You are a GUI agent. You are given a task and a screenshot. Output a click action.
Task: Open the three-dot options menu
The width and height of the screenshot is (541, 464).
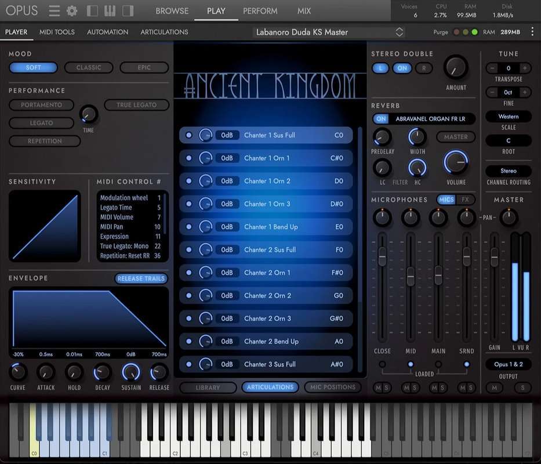tap(532, 32)
